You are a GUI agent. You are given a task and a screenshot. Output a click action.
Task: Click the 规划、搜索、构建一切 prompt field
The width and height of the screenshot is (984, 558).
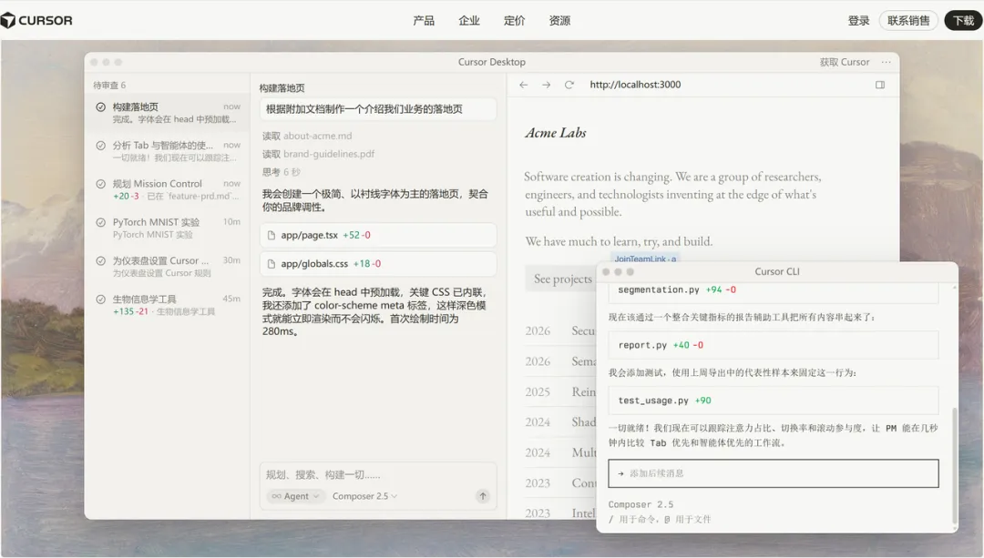pos(378,474)
